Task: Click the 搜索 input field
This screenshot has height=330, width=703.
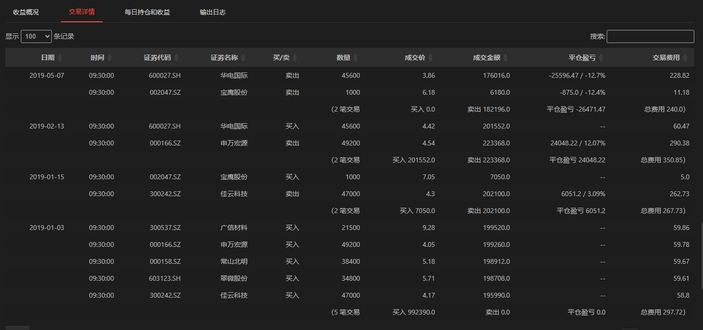Action: coord(650,36)
